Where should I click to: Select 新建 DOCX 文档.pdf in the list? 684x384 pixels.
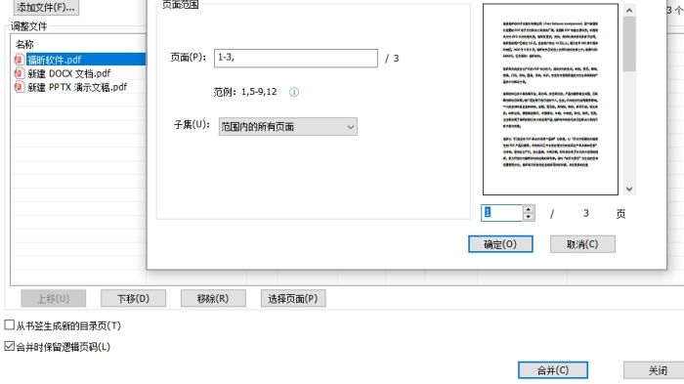(x=69, y=73)
